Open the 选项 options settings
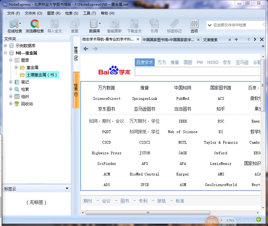Screen dimensions: 268x226 pyautogui.click(x=194, y=26)
